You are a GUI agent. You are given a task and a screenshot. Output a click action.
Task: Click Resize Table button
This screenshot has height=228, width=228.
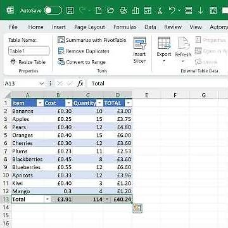28,62
